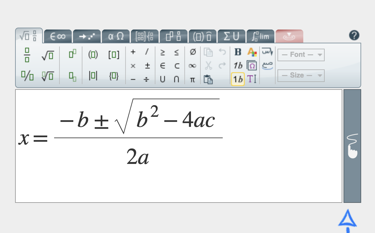Insert a square root symbol
Image resolution: width=375 pixels, height=233 pixels.
pos(47,56)
